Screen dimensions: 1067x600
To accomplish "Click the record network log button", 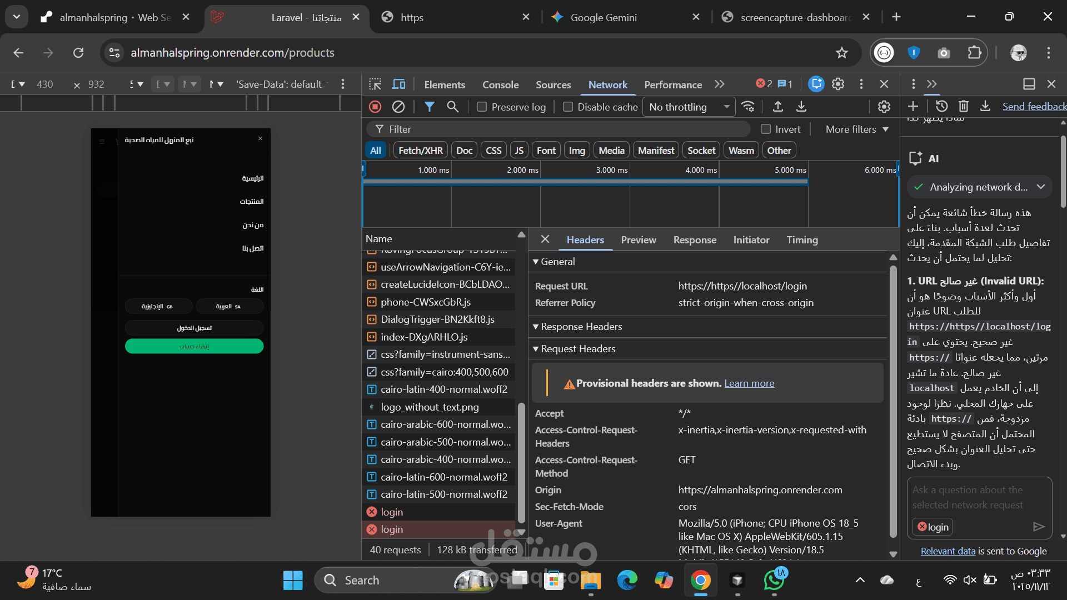I will click(x=375, y=107).
